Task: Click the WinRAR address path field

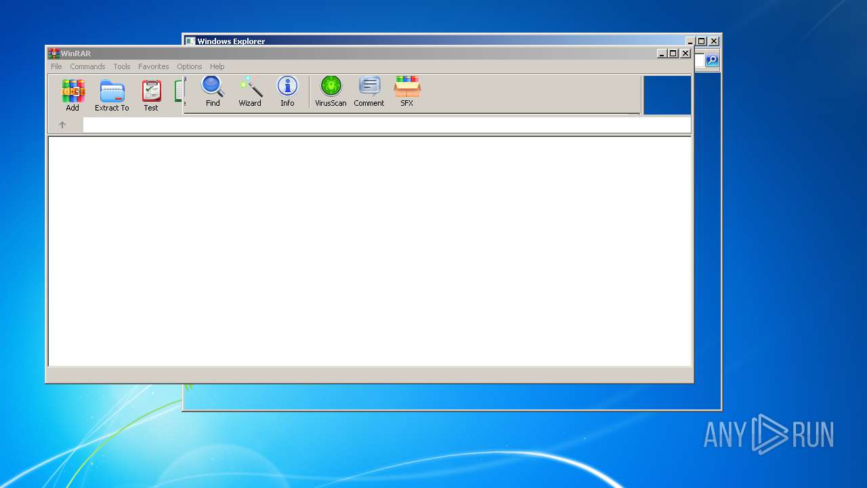Action: tap(387, 125)
